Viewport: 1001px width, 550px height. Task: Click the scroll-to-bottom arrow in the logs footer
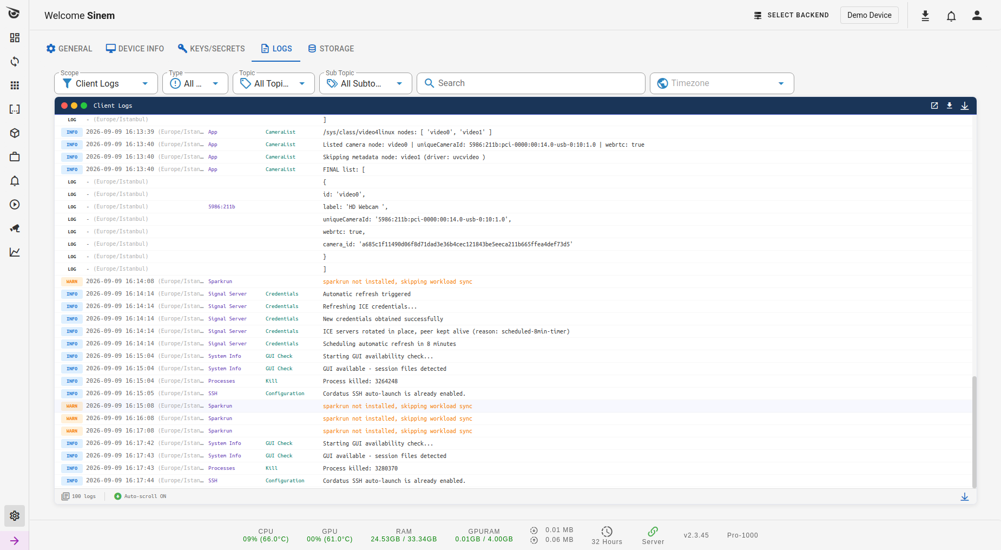[x=964, y=496]
